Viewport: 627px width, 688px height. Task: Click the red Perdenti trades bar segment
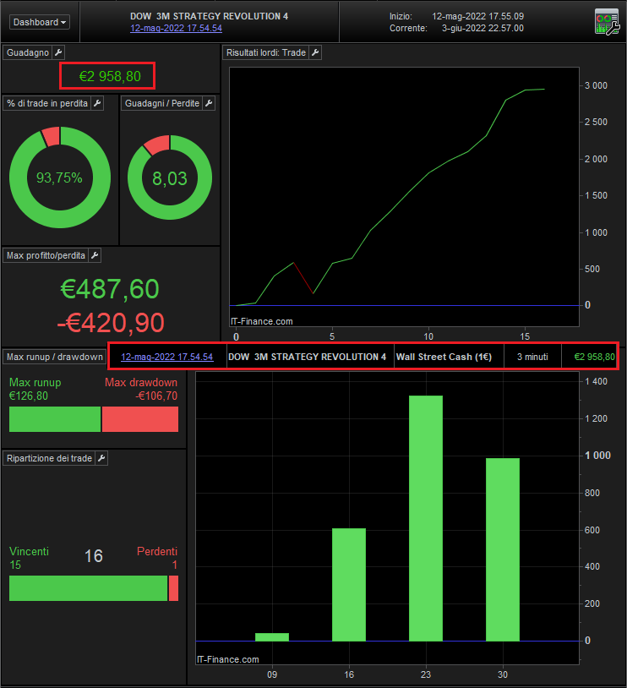point(174,588)
